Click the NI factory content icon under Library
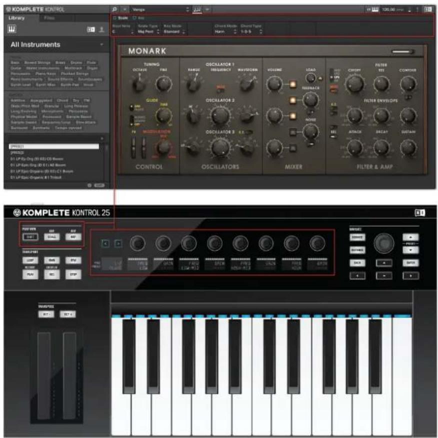Screen dimensions: 438x438 [x=91, y=29]
